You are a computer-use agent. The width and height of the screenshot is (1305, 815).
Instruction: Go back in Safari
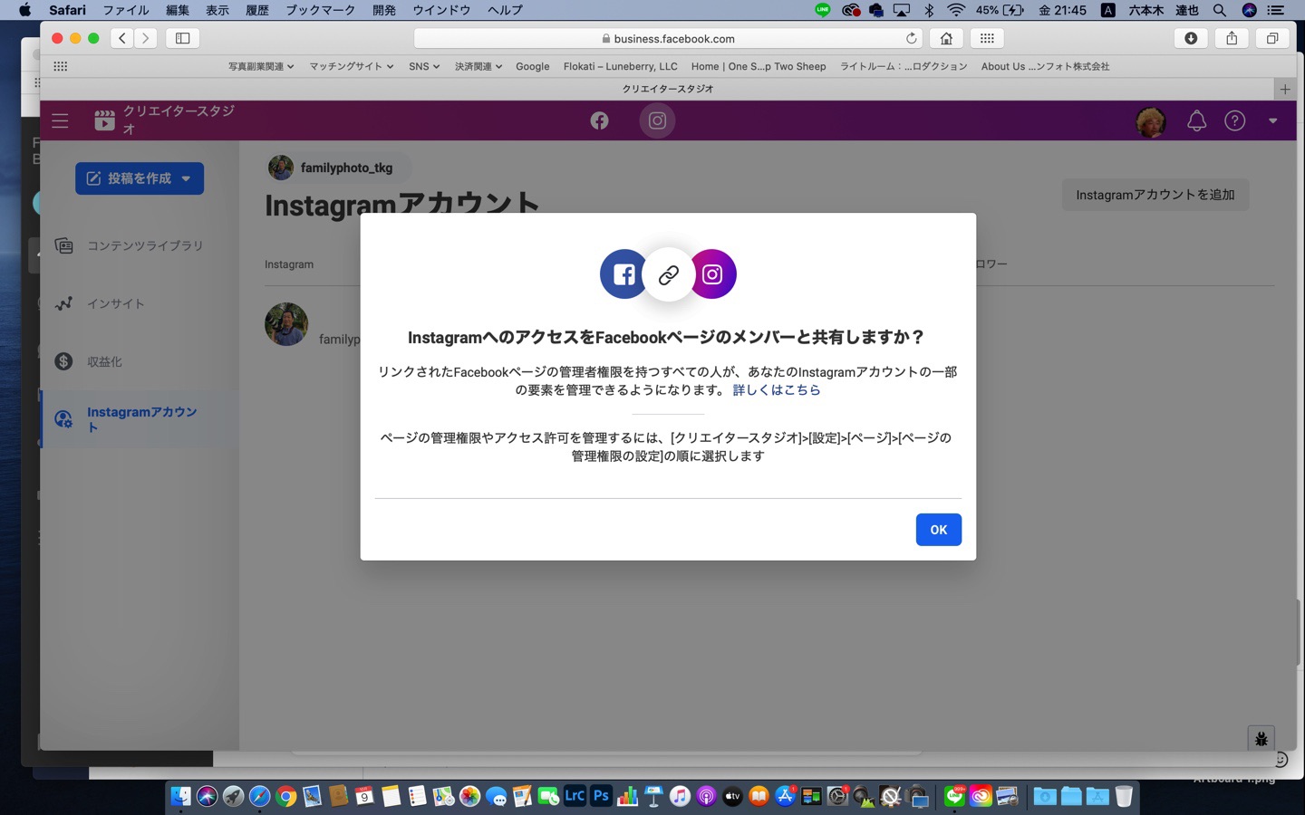pyautogui.click(x=122, y=38)
